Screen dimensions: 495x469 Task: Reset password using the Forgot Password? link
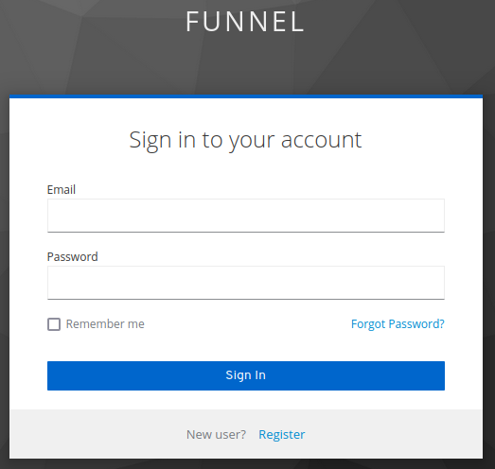(398, 324)
